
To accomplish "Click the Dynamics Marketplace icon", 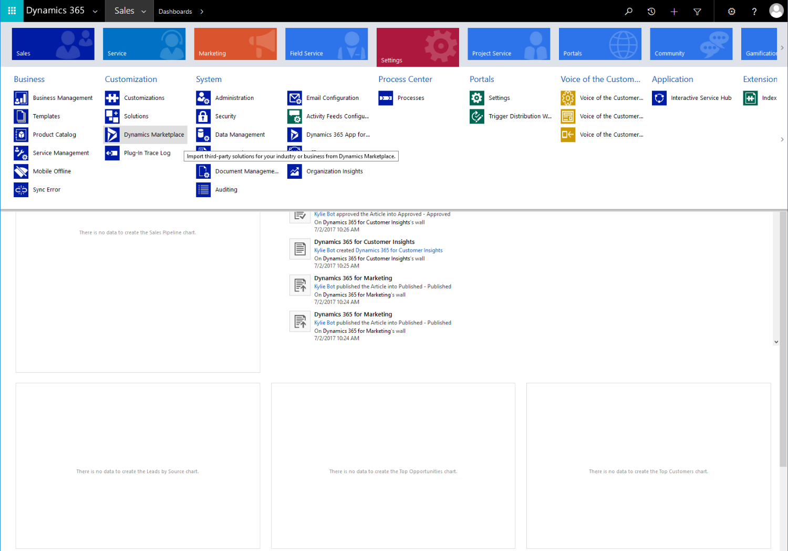I will pos(112,135).
